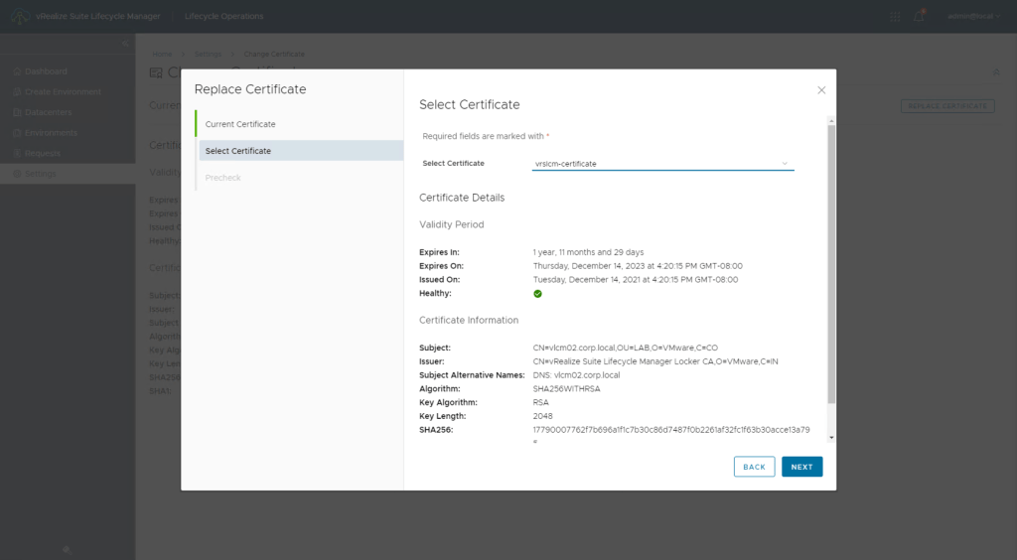Click the Home breadcrumb link
1017x560 pixels.
point(162,54)
